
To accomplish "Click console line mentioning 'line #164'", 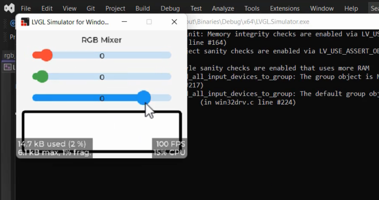I will click(x=207, y=43).
